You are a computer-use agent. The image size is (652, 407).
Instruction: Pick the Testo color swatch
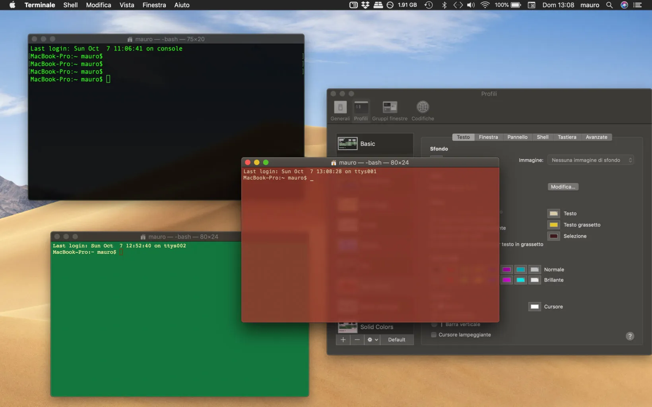[553, 214]
